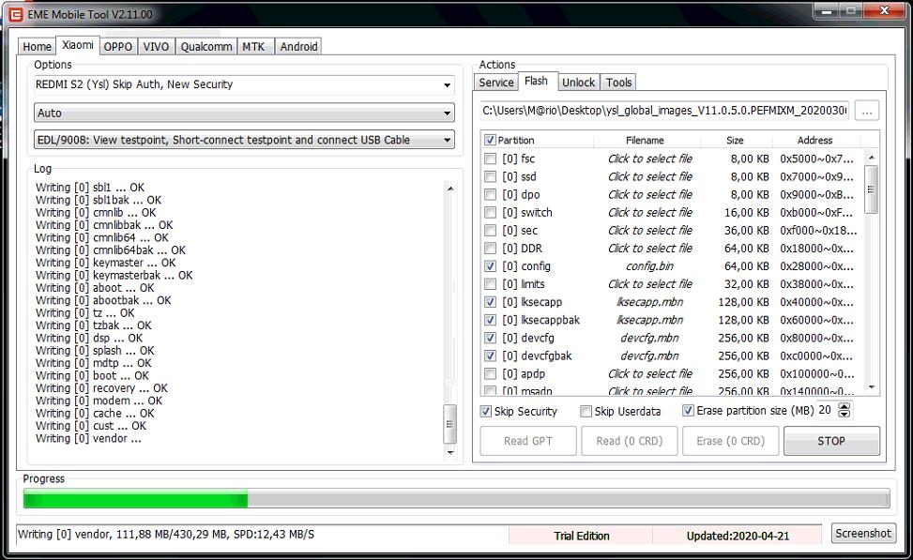Select file for limits partition row
Viewport: 913px width, 560px height.
pyautogui.click(x=650, y=284)
